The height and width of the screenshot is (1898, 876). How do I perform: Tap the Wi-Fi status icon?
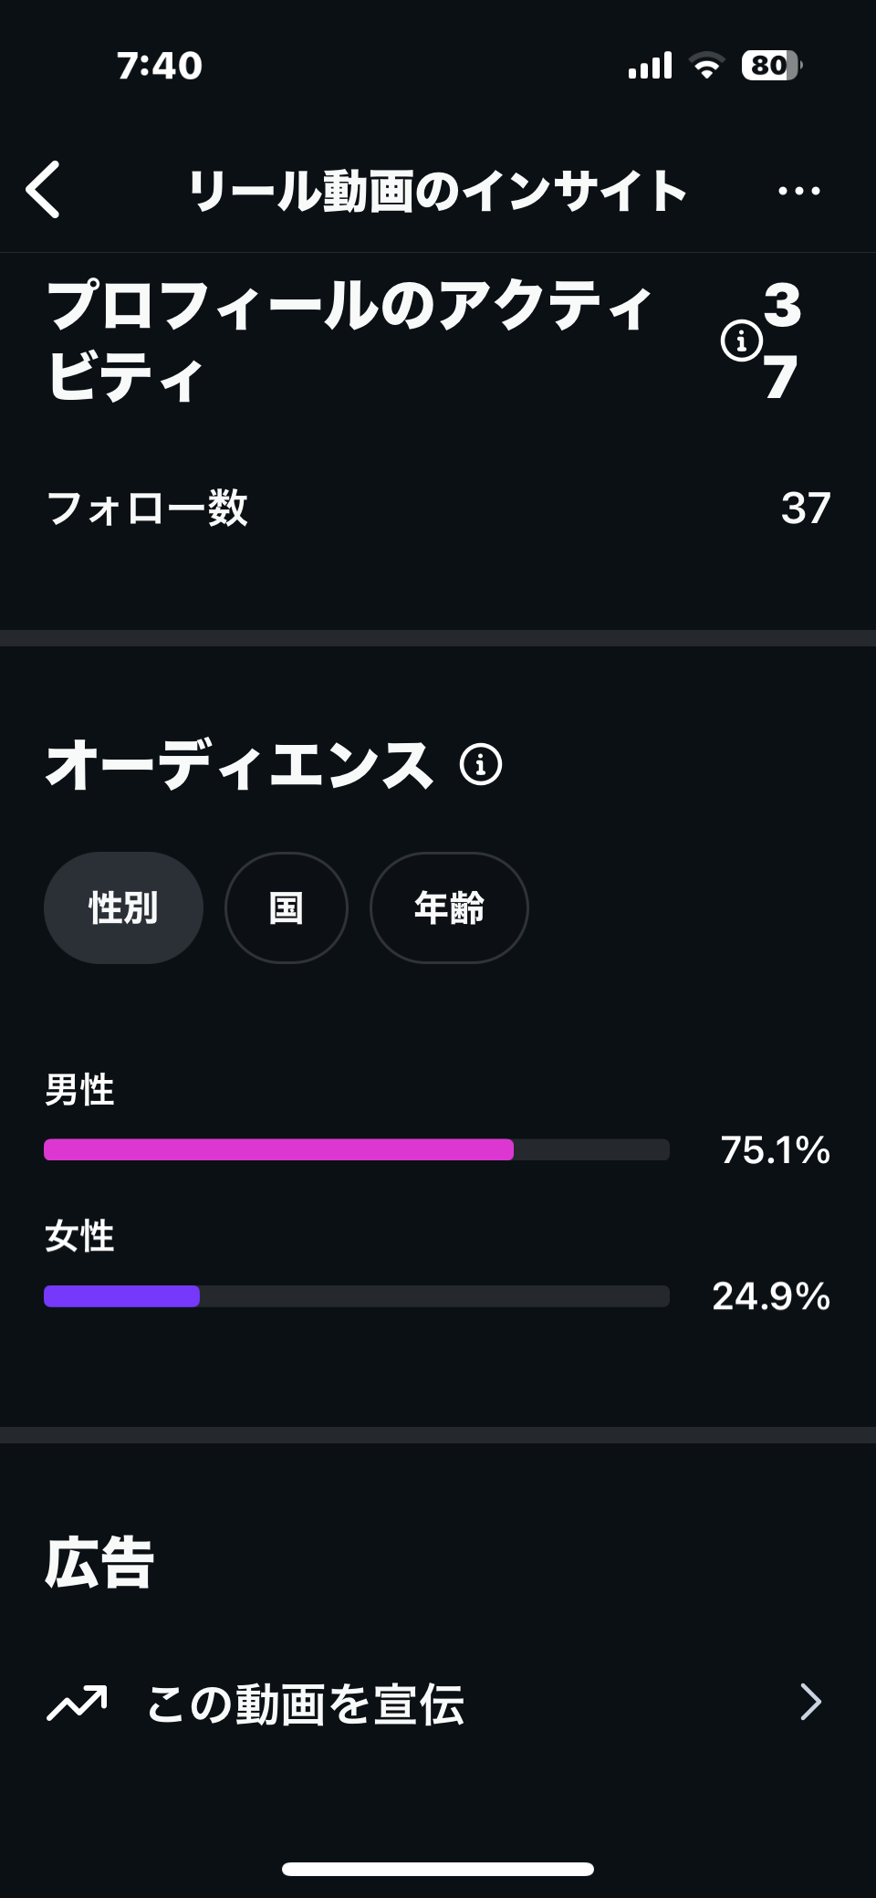point(706,65)
